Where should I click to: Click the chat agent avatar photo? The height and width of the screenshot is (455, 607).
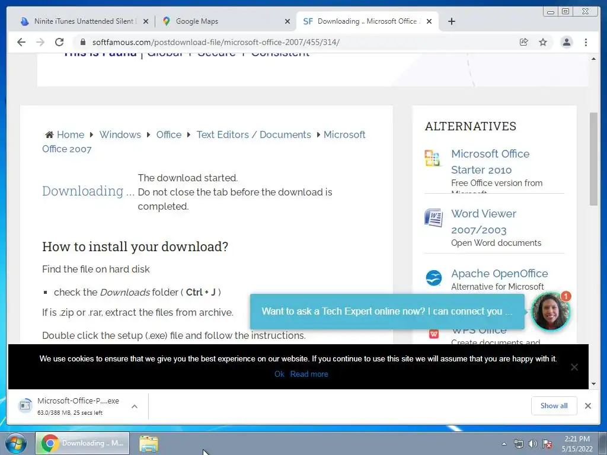(550, 312)
